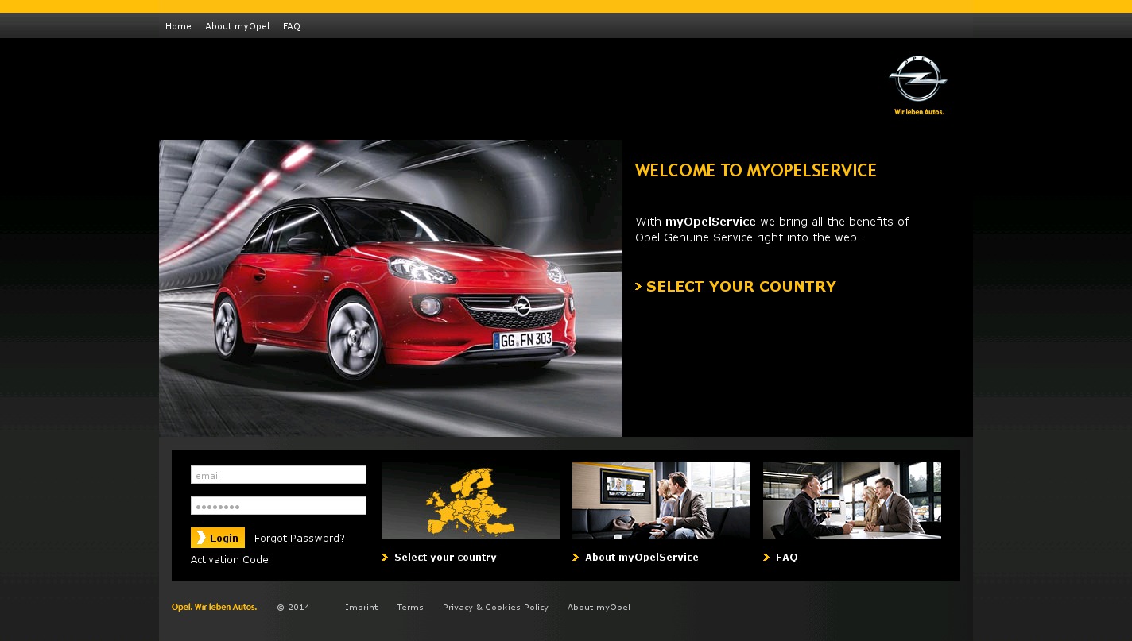Open Home in the top navigation
The width and height of the screenshot is (1132, 641).
tap(178, 26)
